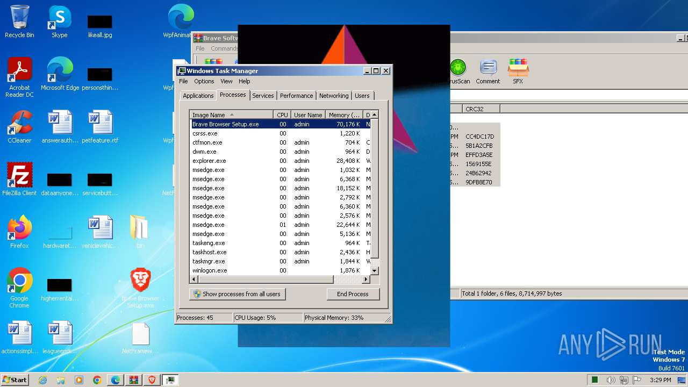
Task: Launch CCleaner from the desktop
Action: coord(19,127)
